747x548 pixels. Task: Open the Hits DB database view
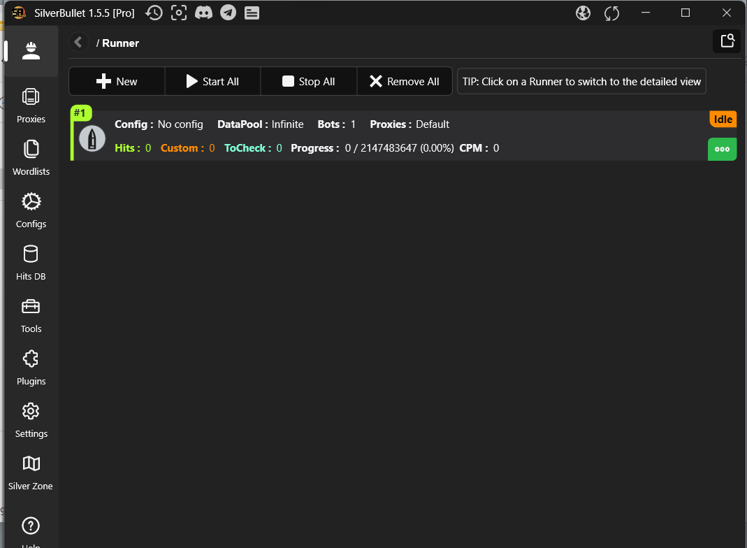tap(31, 262)
